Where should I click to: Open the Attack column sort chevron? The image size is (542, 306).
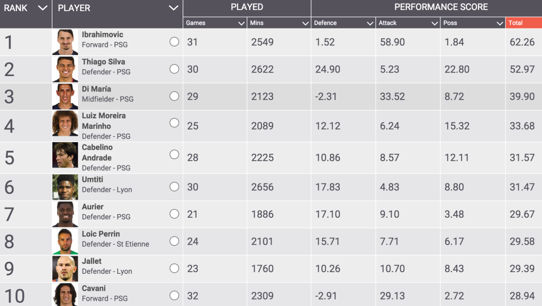(435, 23)
